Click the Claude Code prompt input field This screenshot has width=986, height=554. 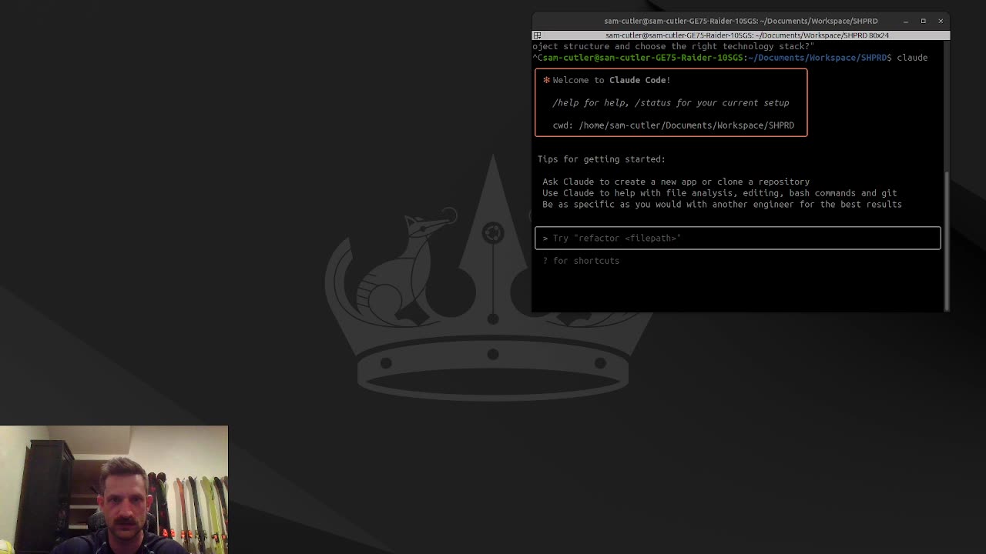pyautogui.click(x=737, y=238)
